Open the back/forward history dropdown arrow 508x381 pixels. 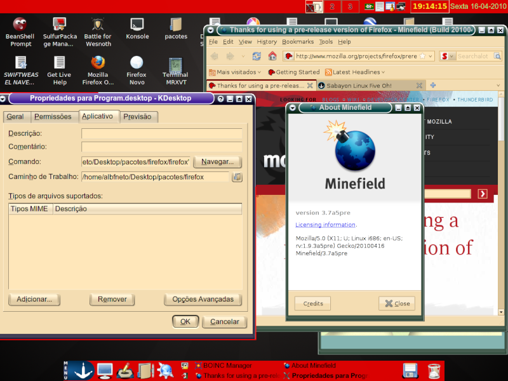243,56
